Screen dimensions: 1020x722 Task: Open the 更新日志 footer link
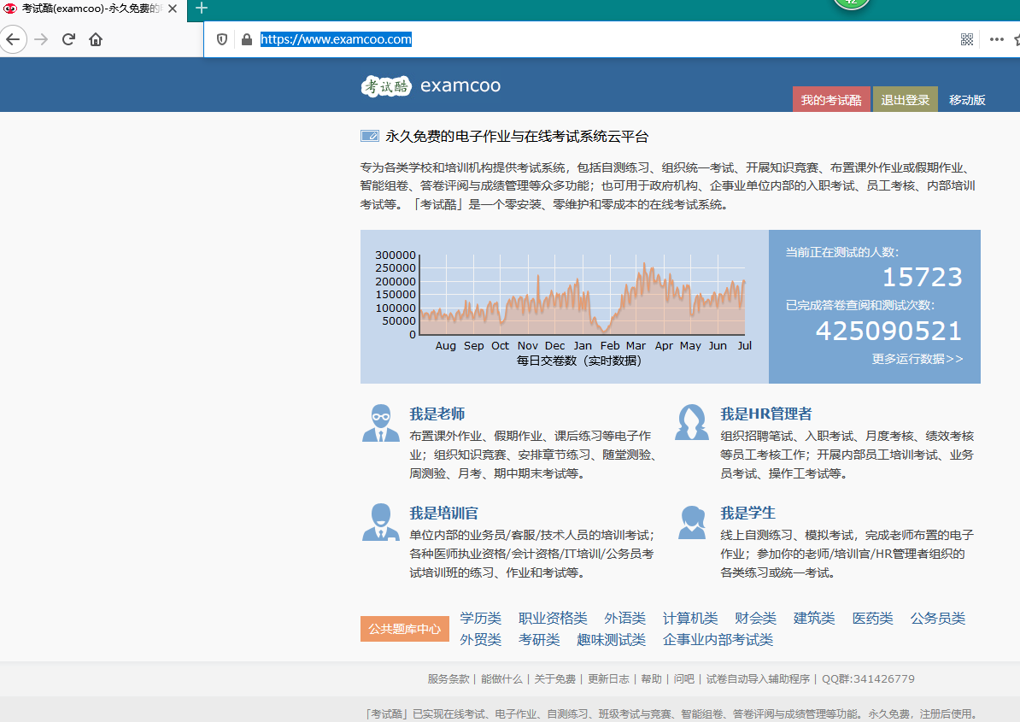(608, 679)
